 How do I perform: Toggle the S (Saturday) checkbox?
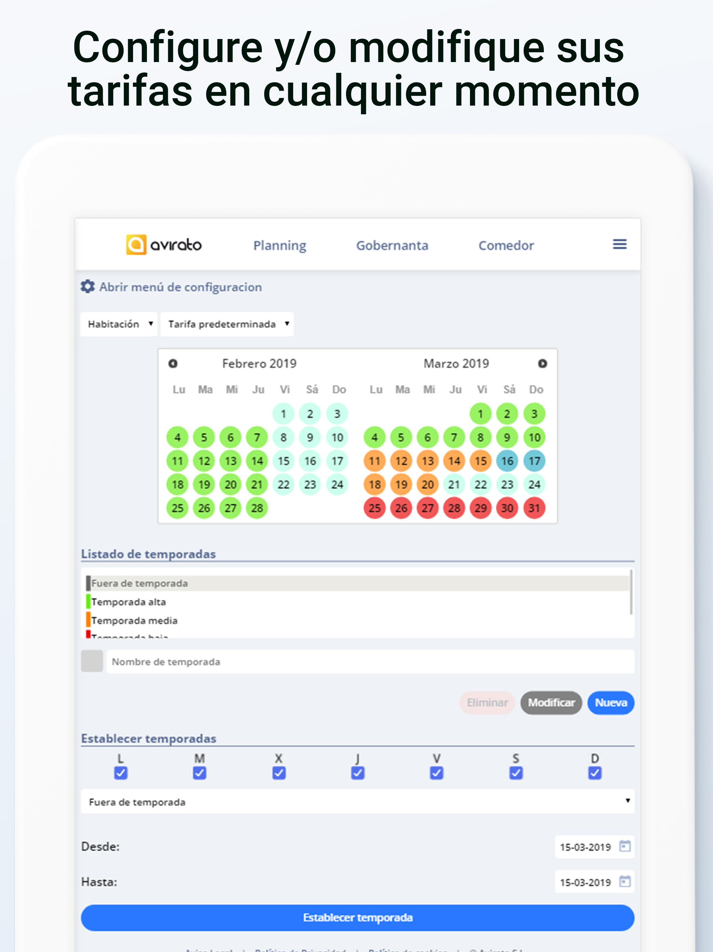click(x=516, y=773)
